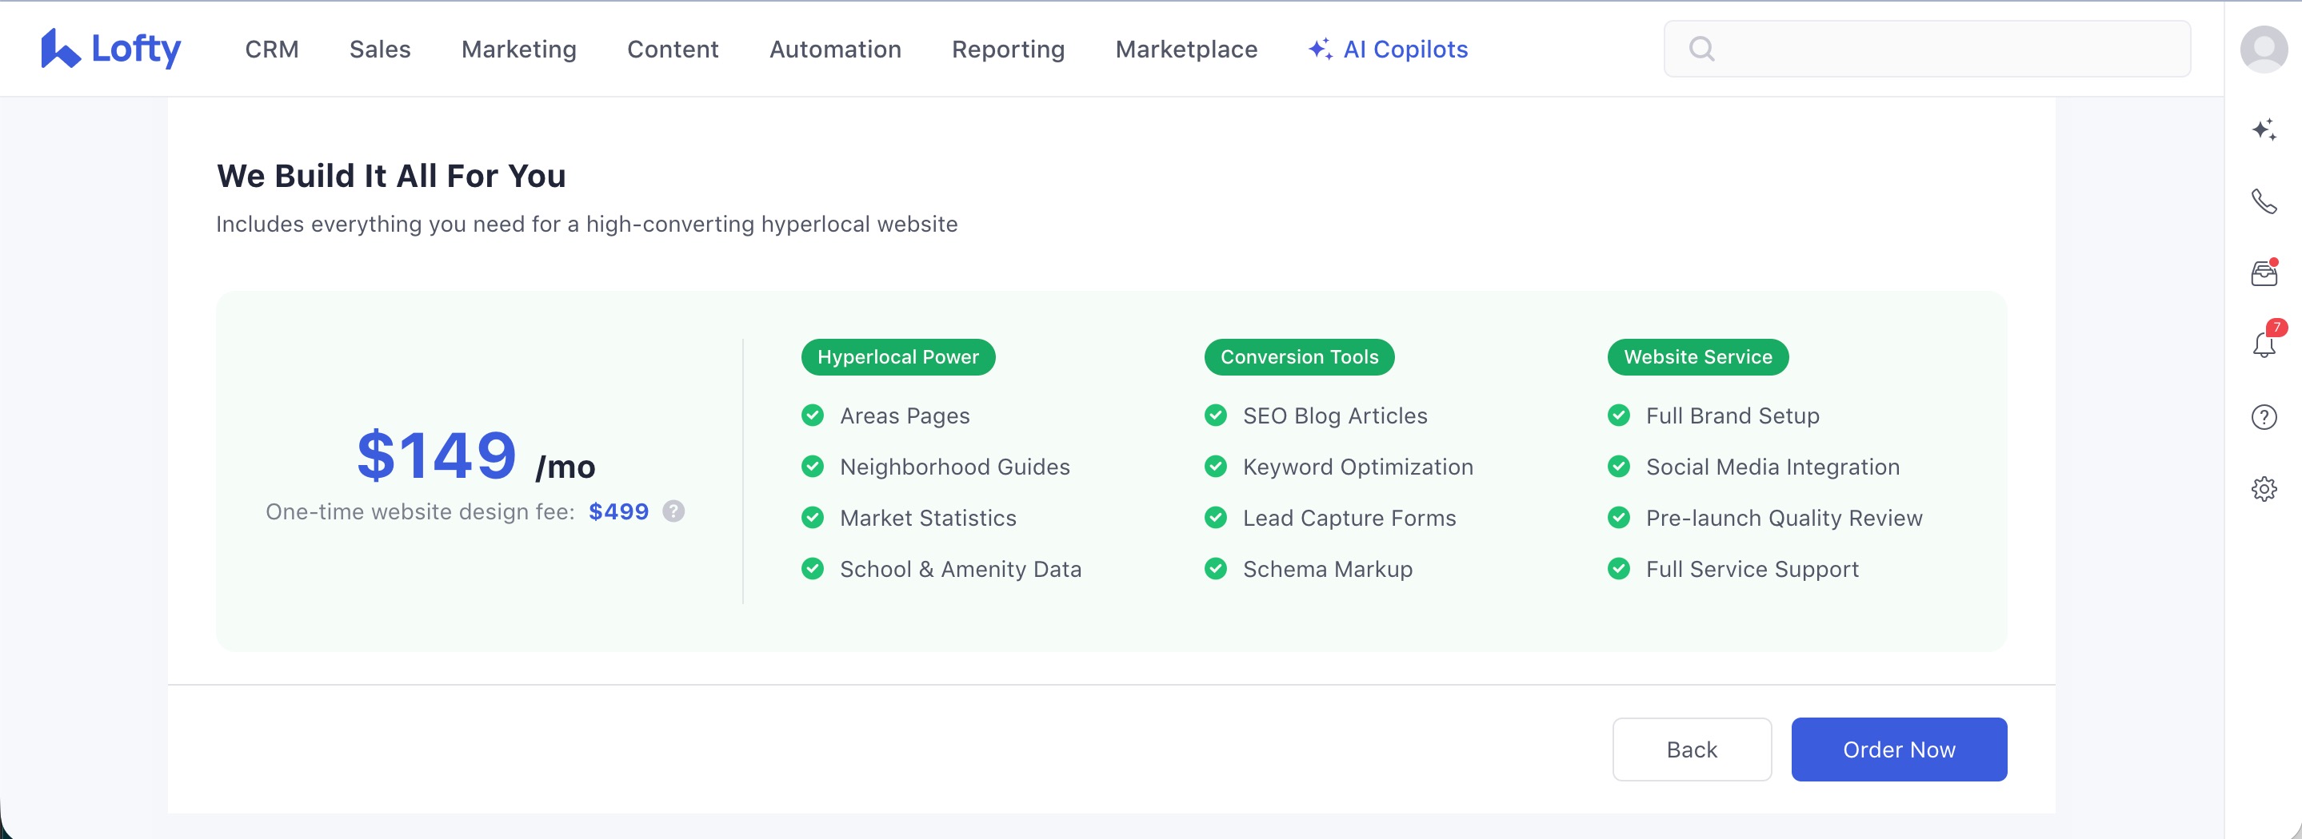Open the phone dialer icon
Viewport: 2302px width, 839px height.
point(2263,201)
